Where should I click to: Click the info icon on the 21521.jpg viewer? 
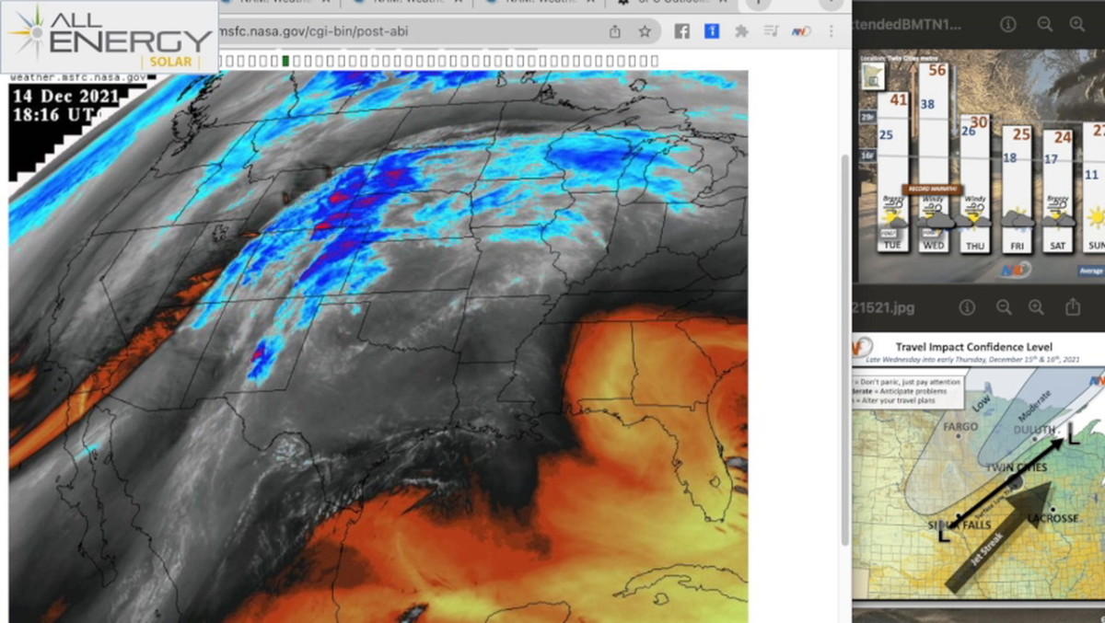(969, 306)
